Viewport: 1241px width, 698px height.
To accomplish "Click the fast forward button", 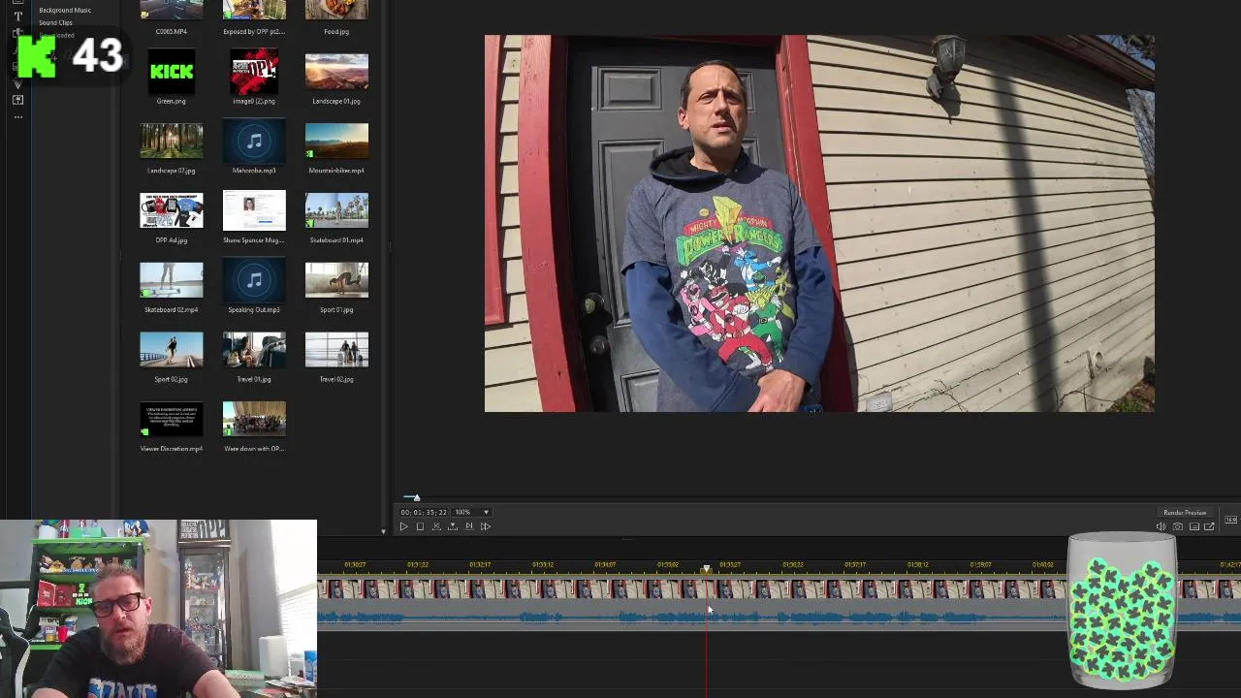I will [x=486, y=526].
